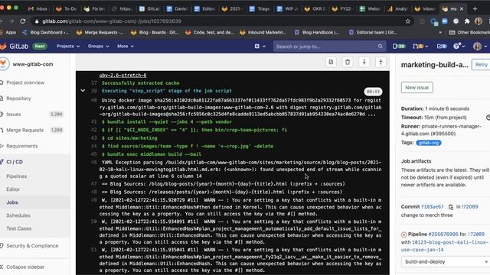
Task: Jump to bottom of job log
Action: pos(381,62)
